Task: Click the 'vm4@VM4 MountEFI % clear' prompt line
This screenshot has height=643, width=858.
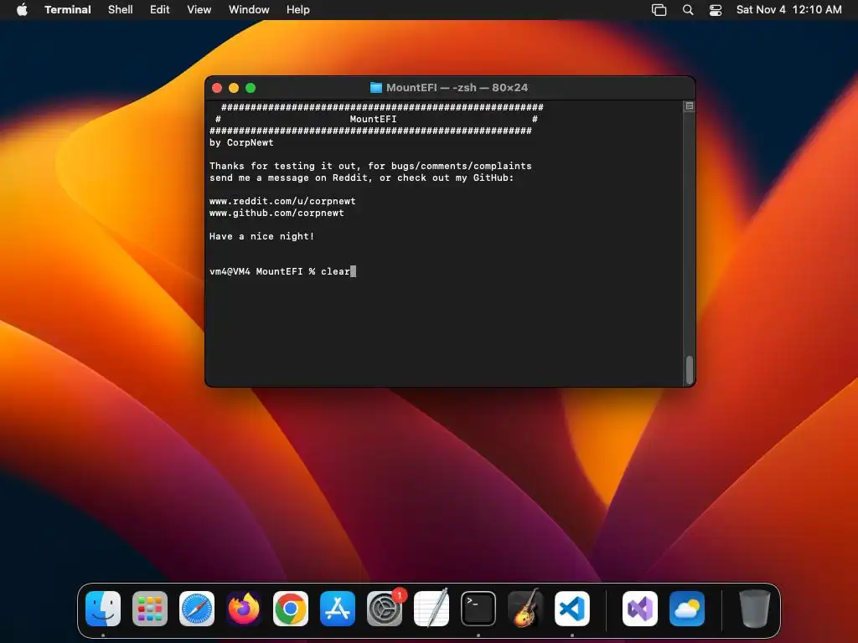Action: [280, 272]
